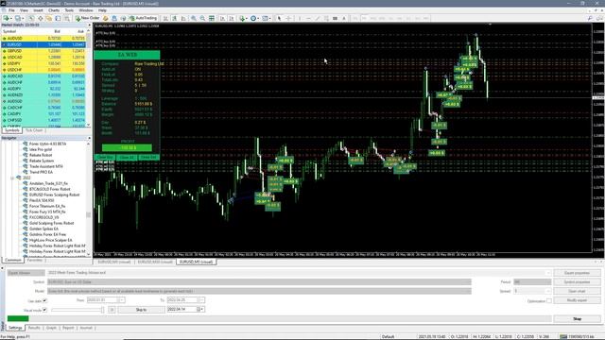Select the crosshair tool
Screen dimensions: 605x340
(x=288, y=18)
